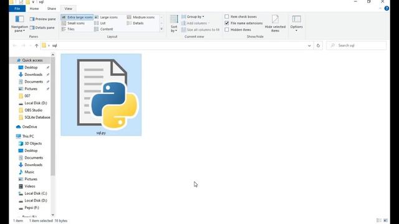Select This PC in navigation pane

tap(28, 136)
